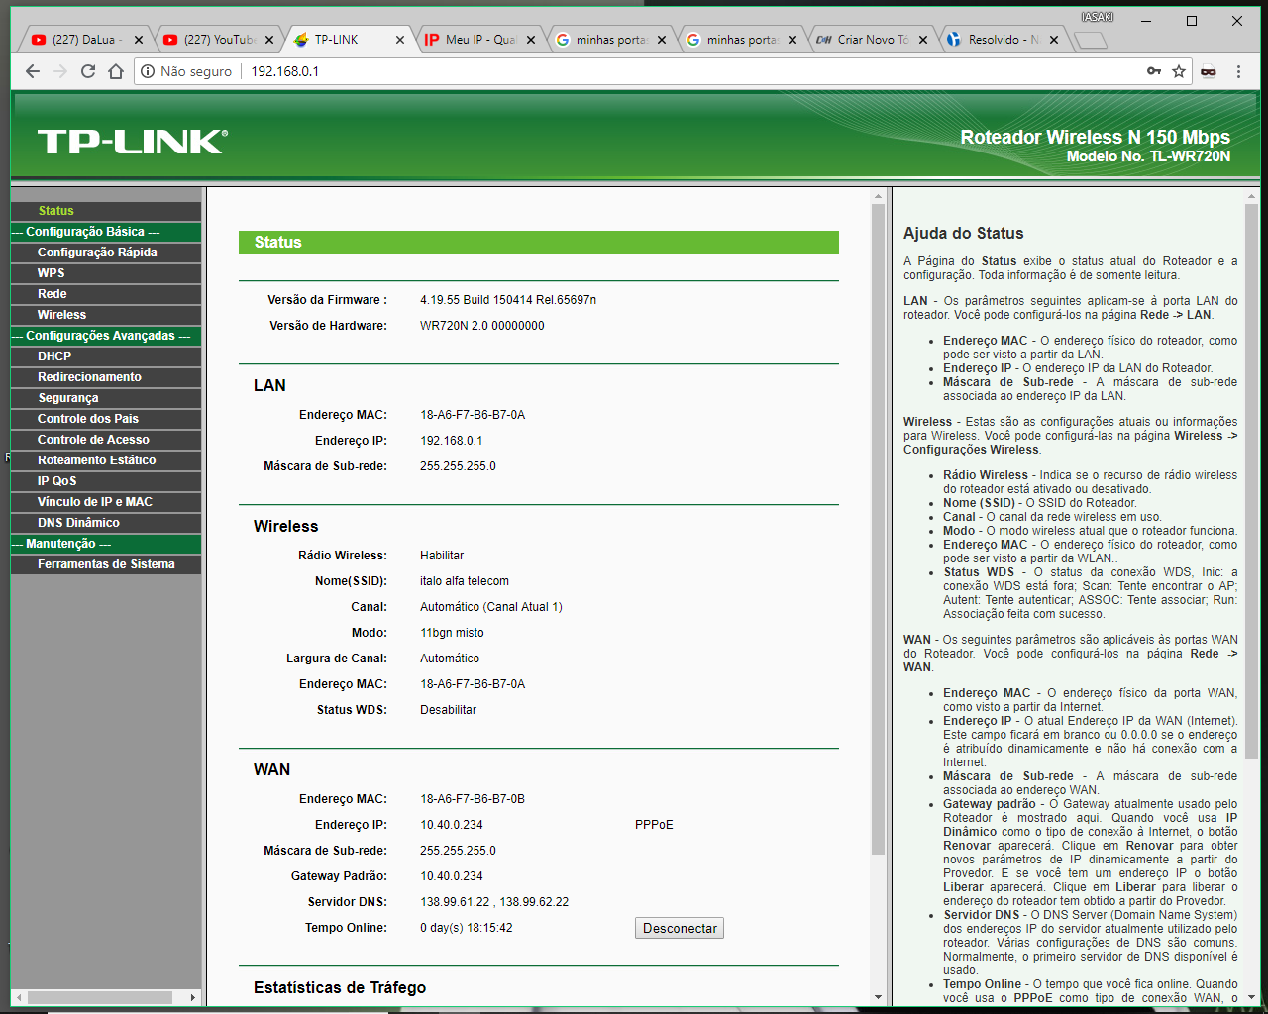Click the Ajuda do Status heading
Viewport: 1268px width, 1014px height.
click(x=964, y=234)
